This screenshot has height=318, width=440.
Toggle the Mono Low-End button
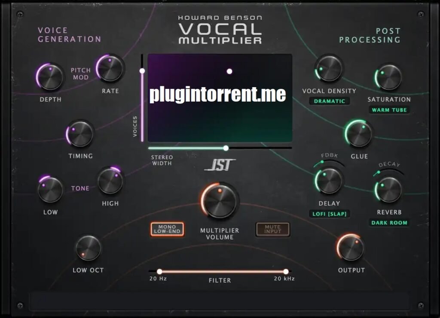[167, 229]
